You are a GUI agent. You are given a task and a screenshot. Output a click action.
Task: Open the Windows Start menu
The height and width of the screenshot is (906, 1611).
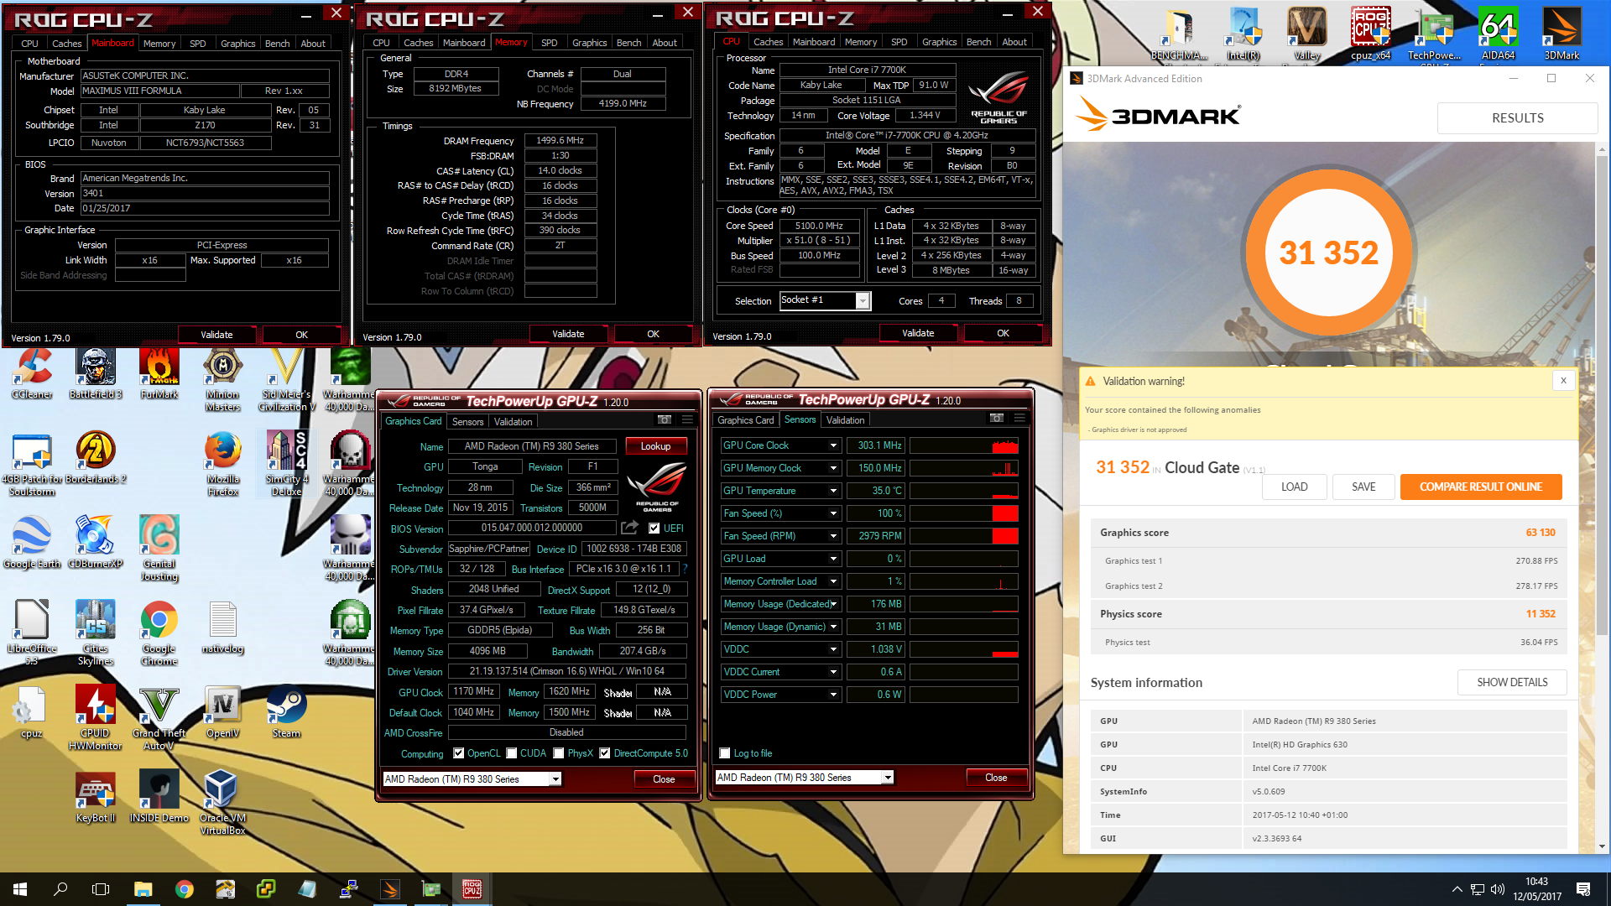click(20, 889)
